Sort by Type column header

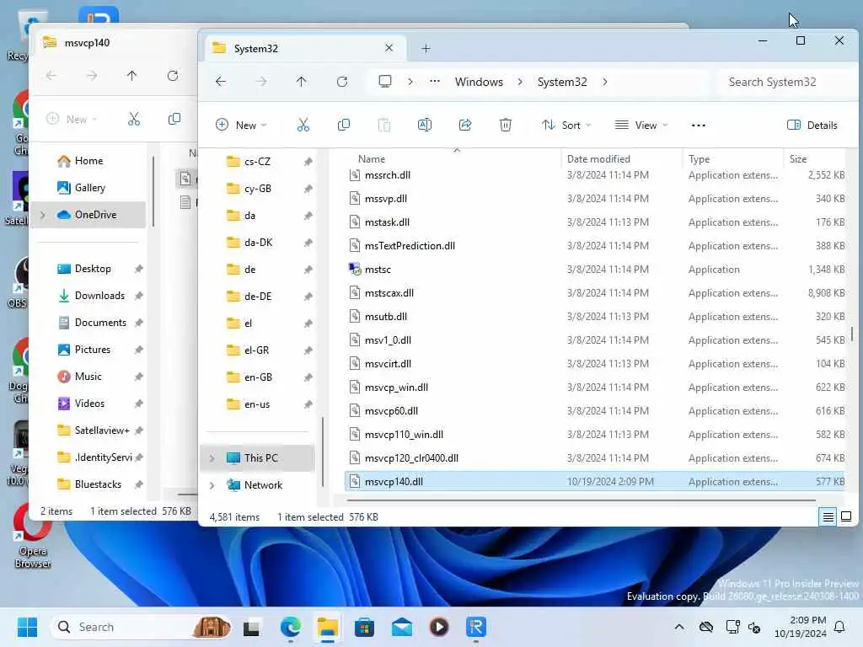(x=699, y=159)
